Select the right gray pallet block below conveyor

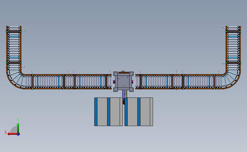coord(139,112)
